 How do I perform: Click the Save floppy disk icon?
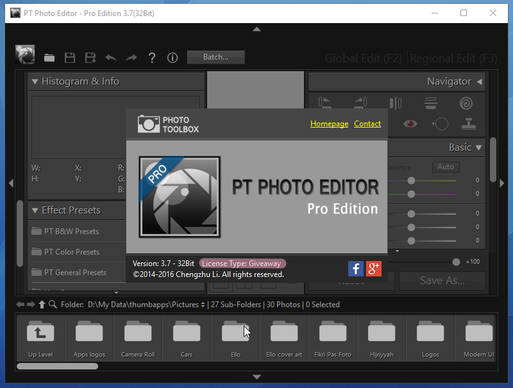click(70, 58)
